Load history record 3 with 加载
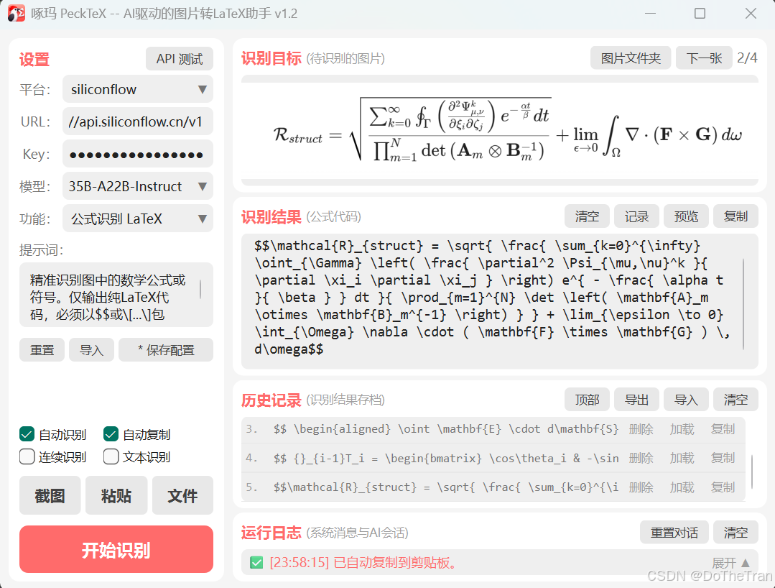Image resolution: width=775 pixels, height=588 pixels. point(682,428)
